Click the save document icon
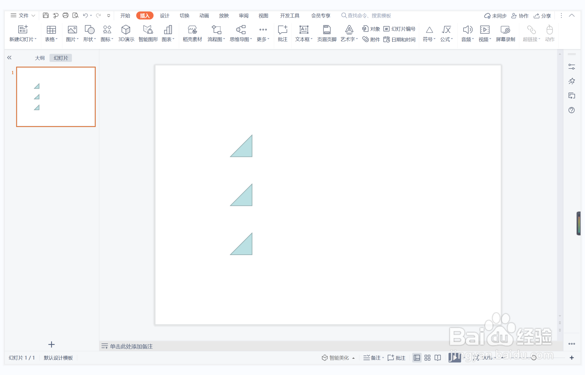Screen dimensions: 585x375 click(46, 15)
